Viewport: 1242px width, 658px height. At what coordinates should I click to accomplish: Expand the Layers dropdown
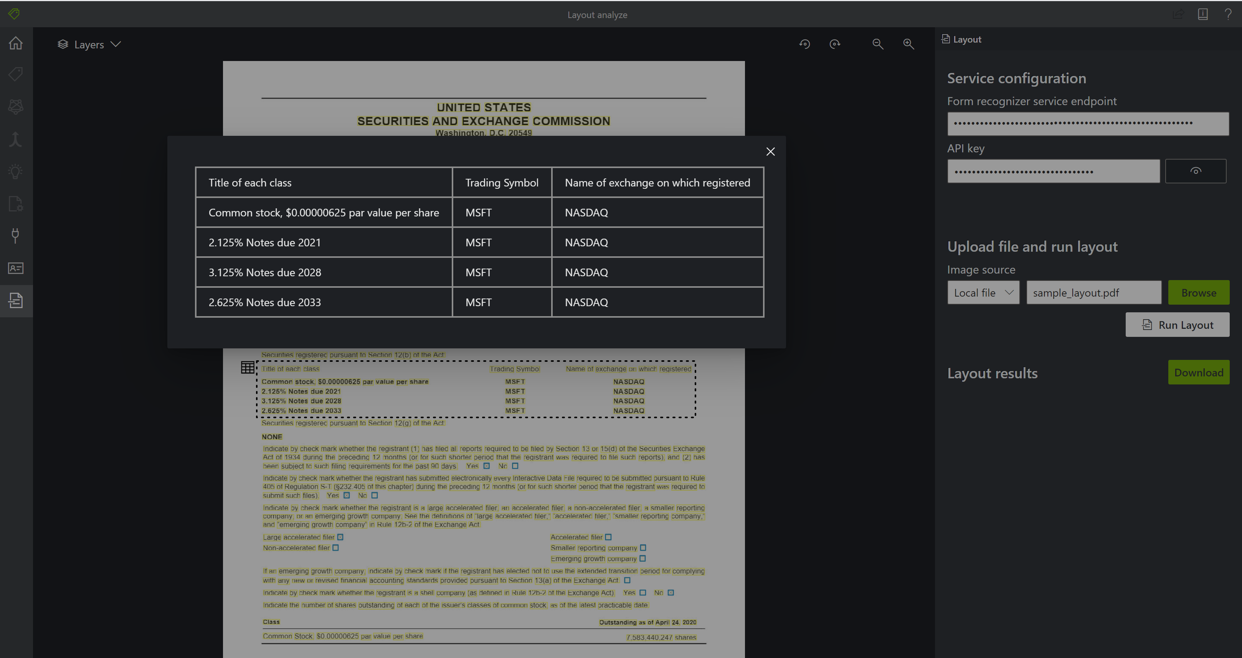89,45
